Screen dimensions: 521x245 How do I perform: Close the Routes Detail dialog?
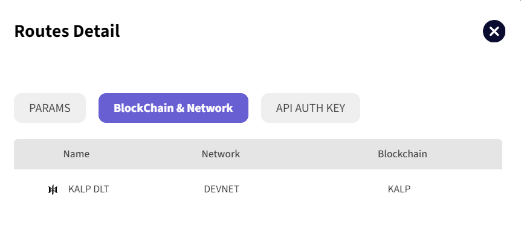click(494, 31)
